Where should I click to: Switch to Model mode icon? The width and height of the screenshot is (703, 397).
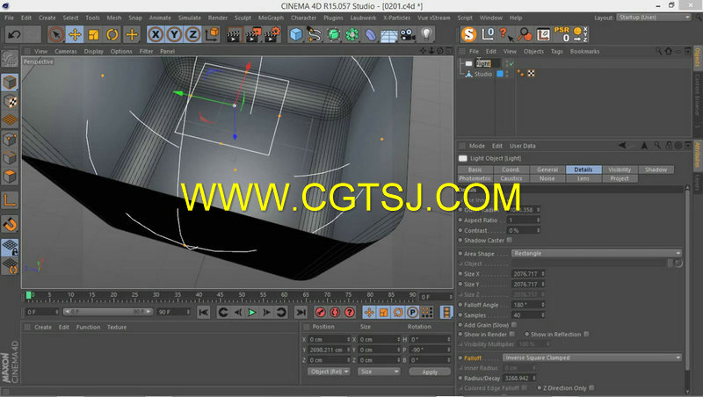pyautogui.click(x=10, y=83)
